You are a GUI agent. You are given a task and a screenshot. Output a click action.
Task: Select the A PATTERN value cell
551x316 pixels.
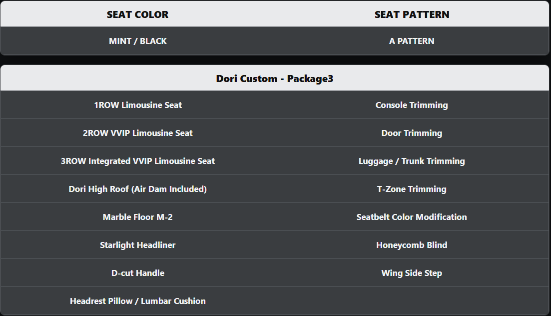pyautogui.click(x=412, y=41)
